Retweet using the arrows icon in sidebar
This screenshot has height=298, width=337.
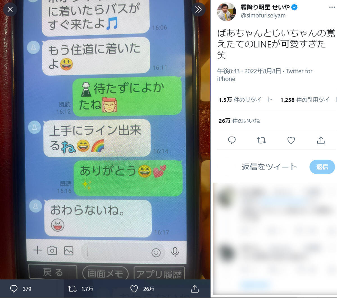pyautogui.click(x=261, y=140)
